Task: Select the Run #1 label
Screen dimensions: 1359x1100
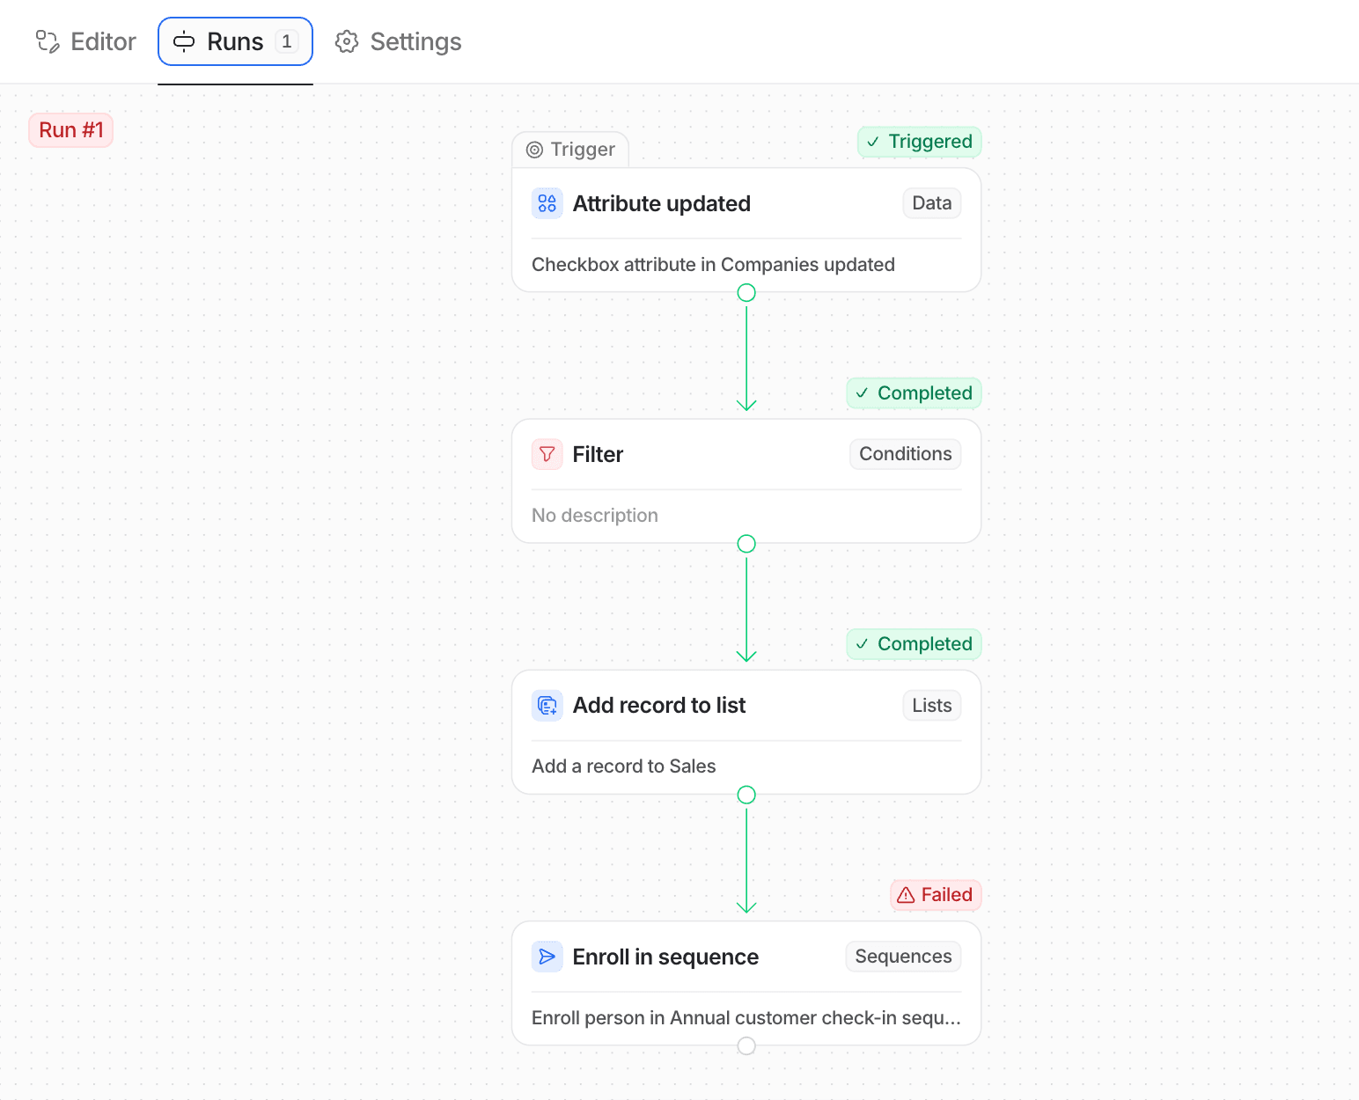Action: coord(70,129)
